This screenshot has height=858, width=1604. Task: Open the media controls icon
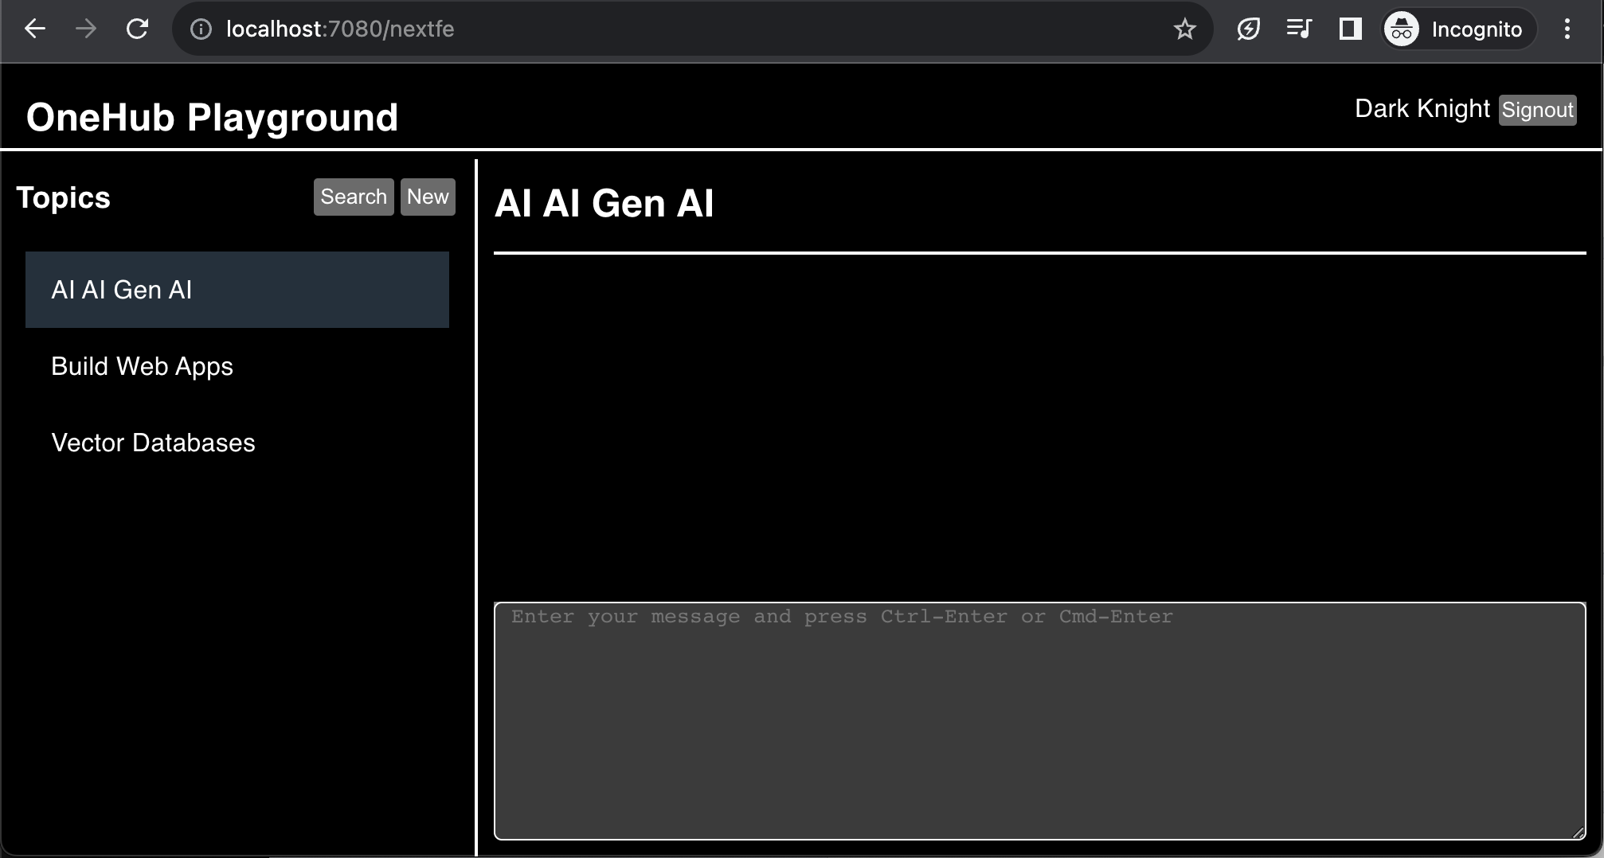click(x=1299, y=29)
